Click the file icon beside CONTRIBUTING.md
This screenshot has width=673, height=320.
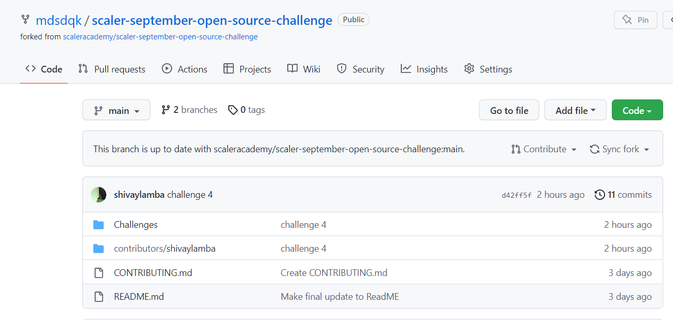point(99,272)
